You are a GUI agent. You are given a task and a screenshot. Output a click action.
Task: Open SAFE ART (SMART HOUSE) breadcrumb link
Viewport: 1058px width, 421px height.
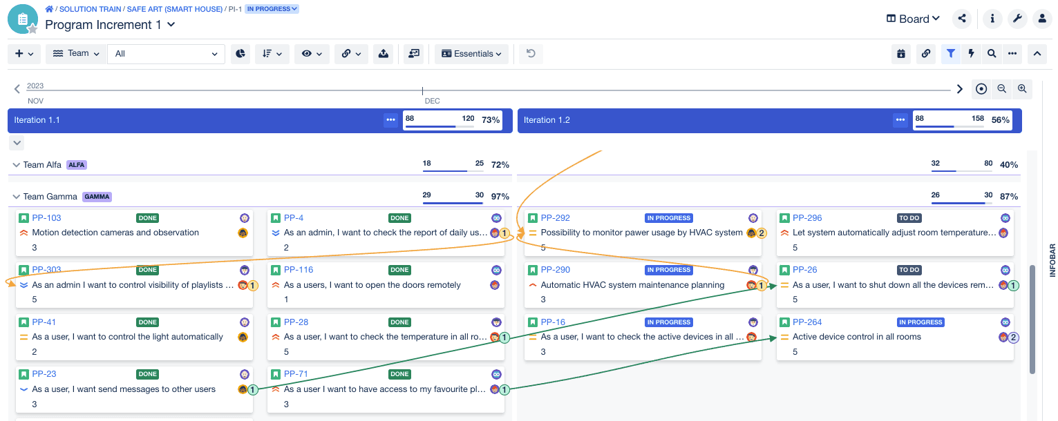[175, 9]
